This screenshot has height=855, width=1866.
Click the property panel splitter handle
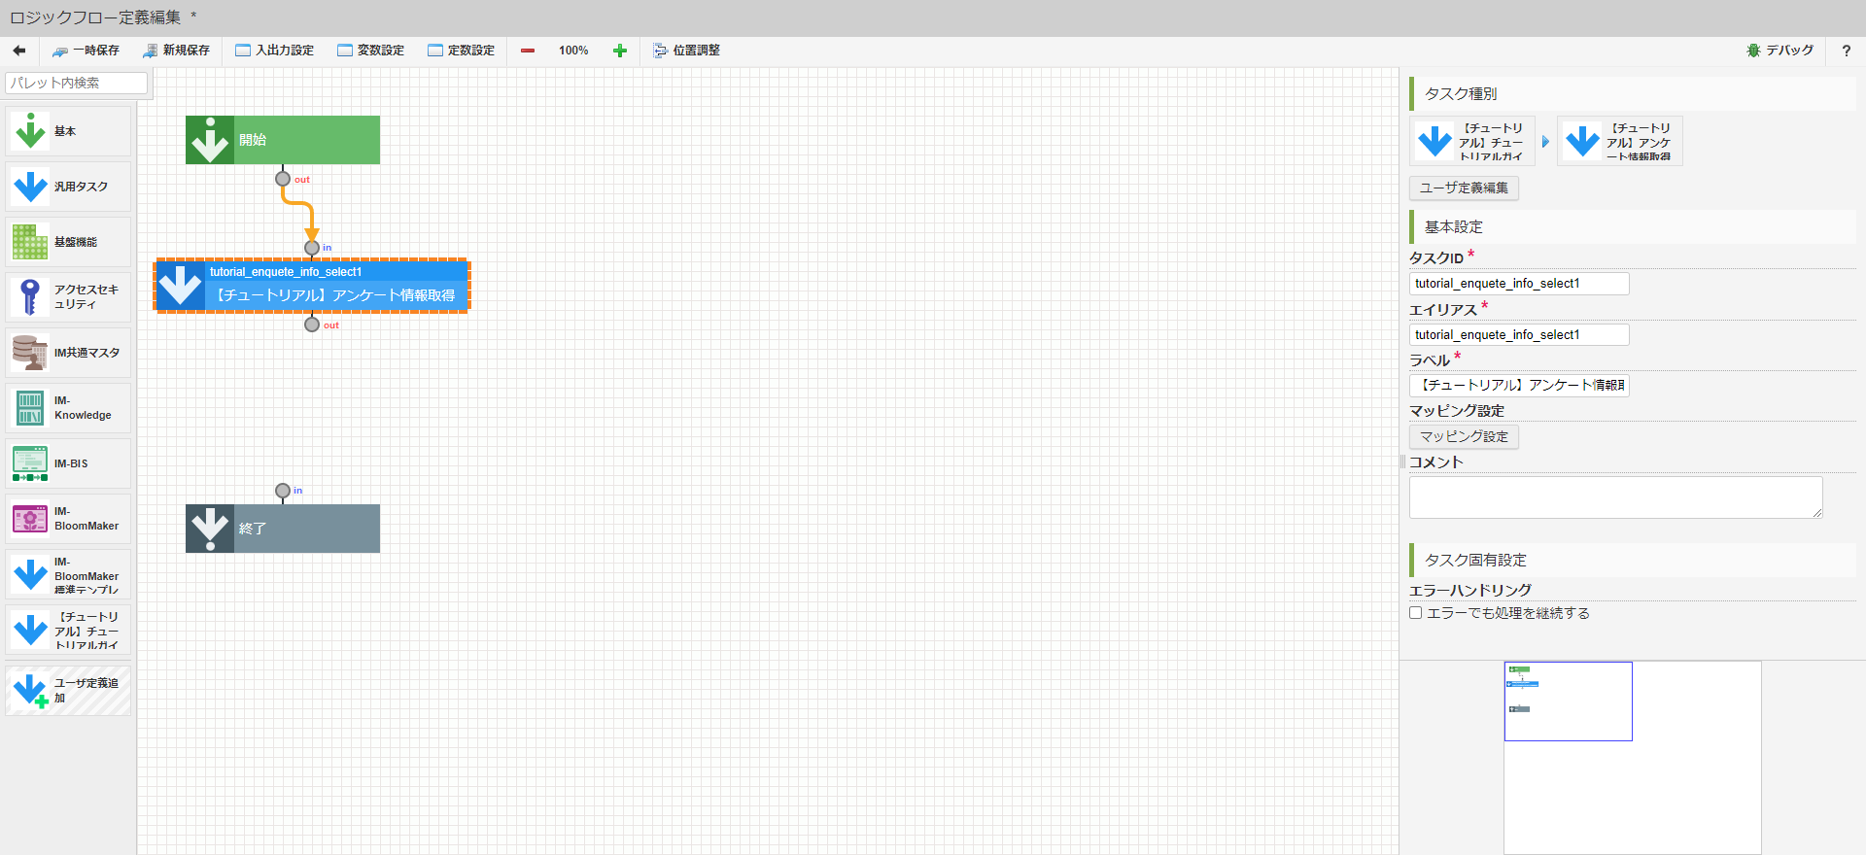click(x=1402, y=462)
